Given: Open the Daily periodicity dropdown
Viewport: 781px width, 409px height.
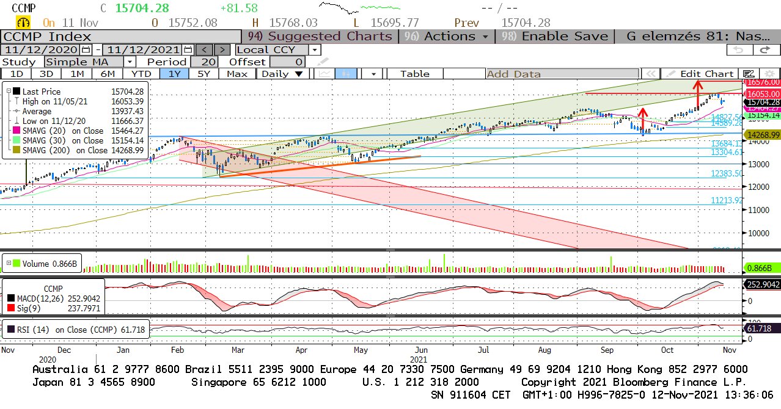Looking at the screenshot, I should [282, 74].
